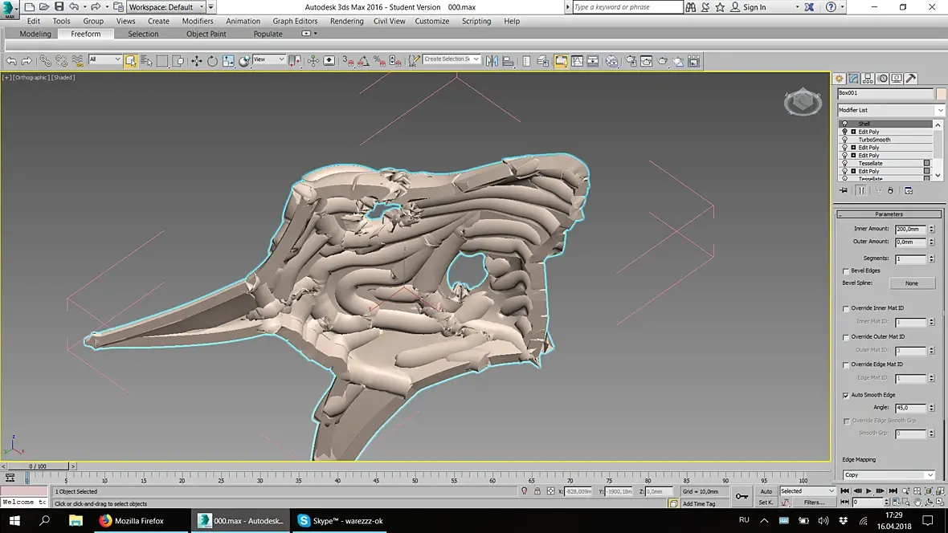
Task: Select the Move tool in main toolbar
Action: pyautogui.click(x=197, y=61)
